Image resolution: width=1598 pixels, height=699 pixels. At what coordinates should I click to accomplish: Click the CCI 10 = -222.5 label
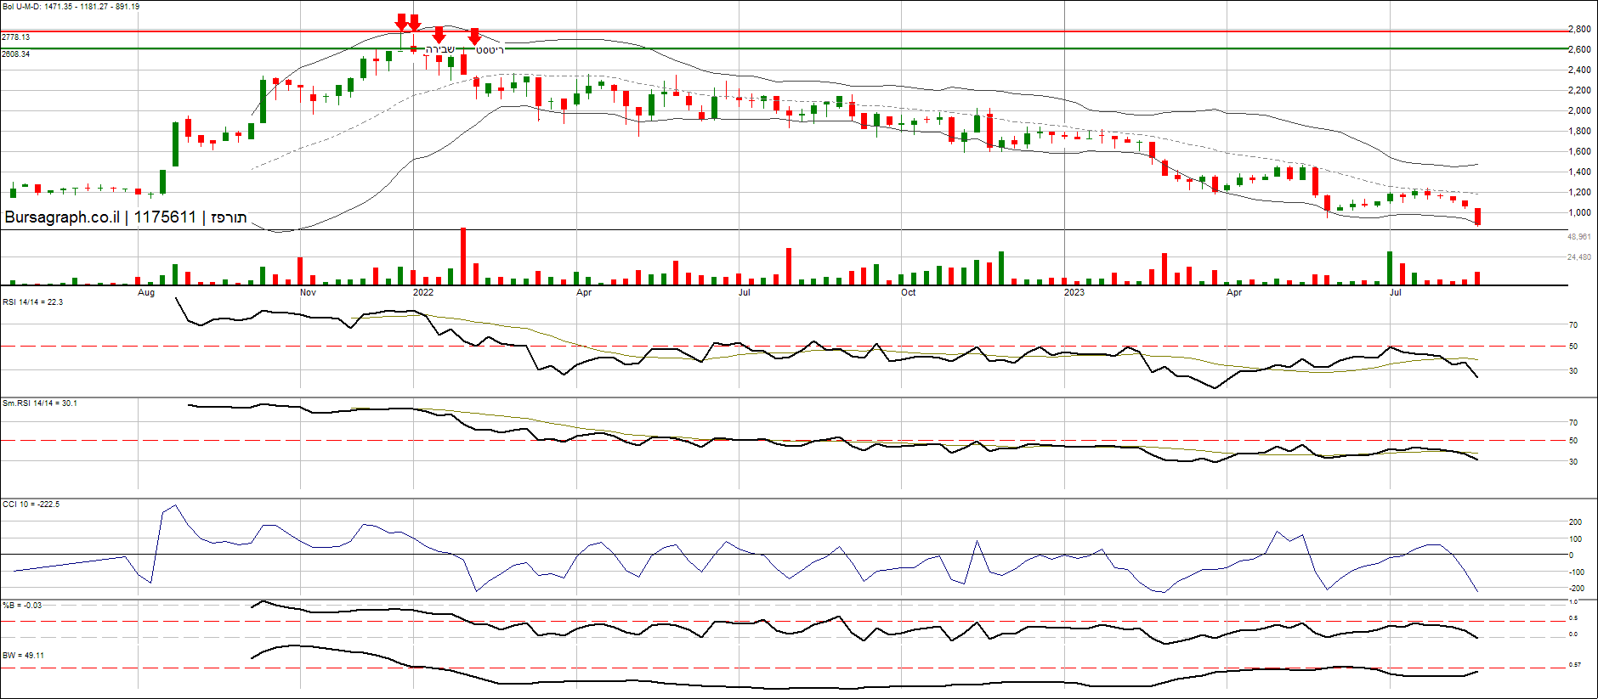[31, 505]
